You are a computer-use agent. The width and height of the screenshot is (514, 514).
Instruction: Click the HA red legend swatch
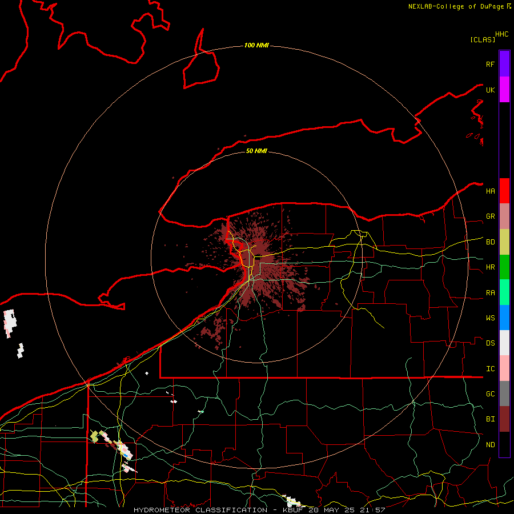click(x=504, y=191)
